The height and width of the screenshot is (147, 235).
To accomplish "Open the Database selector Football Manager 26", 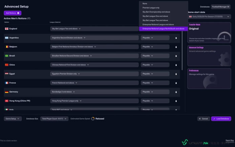I will tap(221, 7).
